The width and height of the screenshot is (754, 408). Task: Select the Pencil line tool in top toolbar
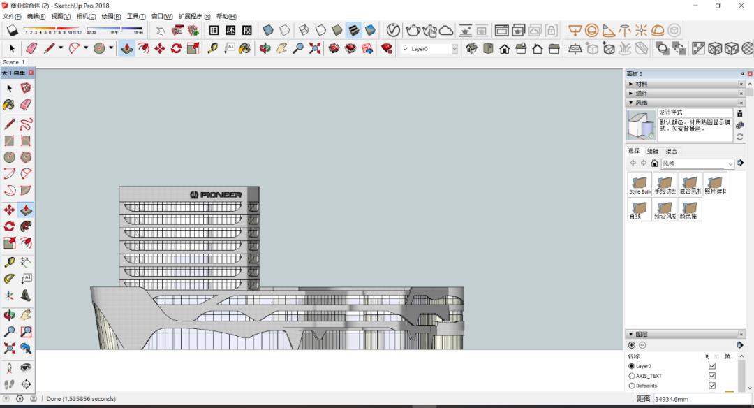49,48
